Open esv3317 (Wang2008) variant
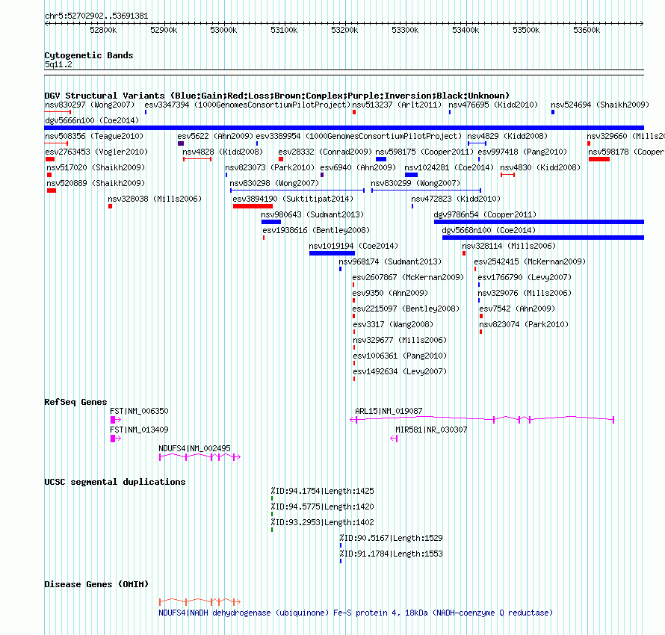Image resolution: width=665 pixels, height=635 pixels. click(x=393, y=324)
